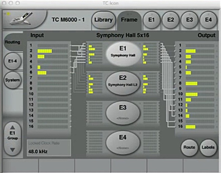Select the empty E4 engine slot

pyautogui.click(x=123, y=142)
